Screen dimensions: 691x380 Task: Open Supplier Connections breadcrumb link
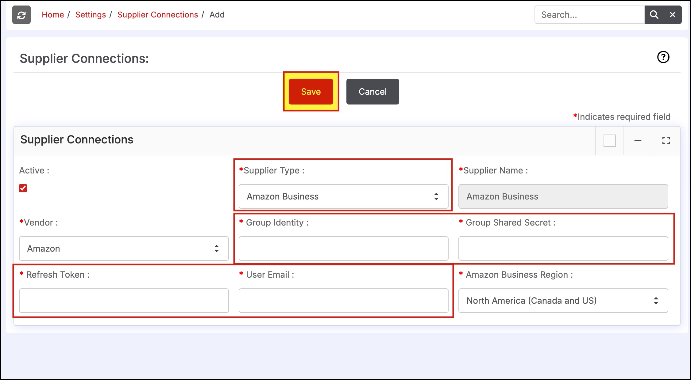pyautogui.click(x=158, y=15)
